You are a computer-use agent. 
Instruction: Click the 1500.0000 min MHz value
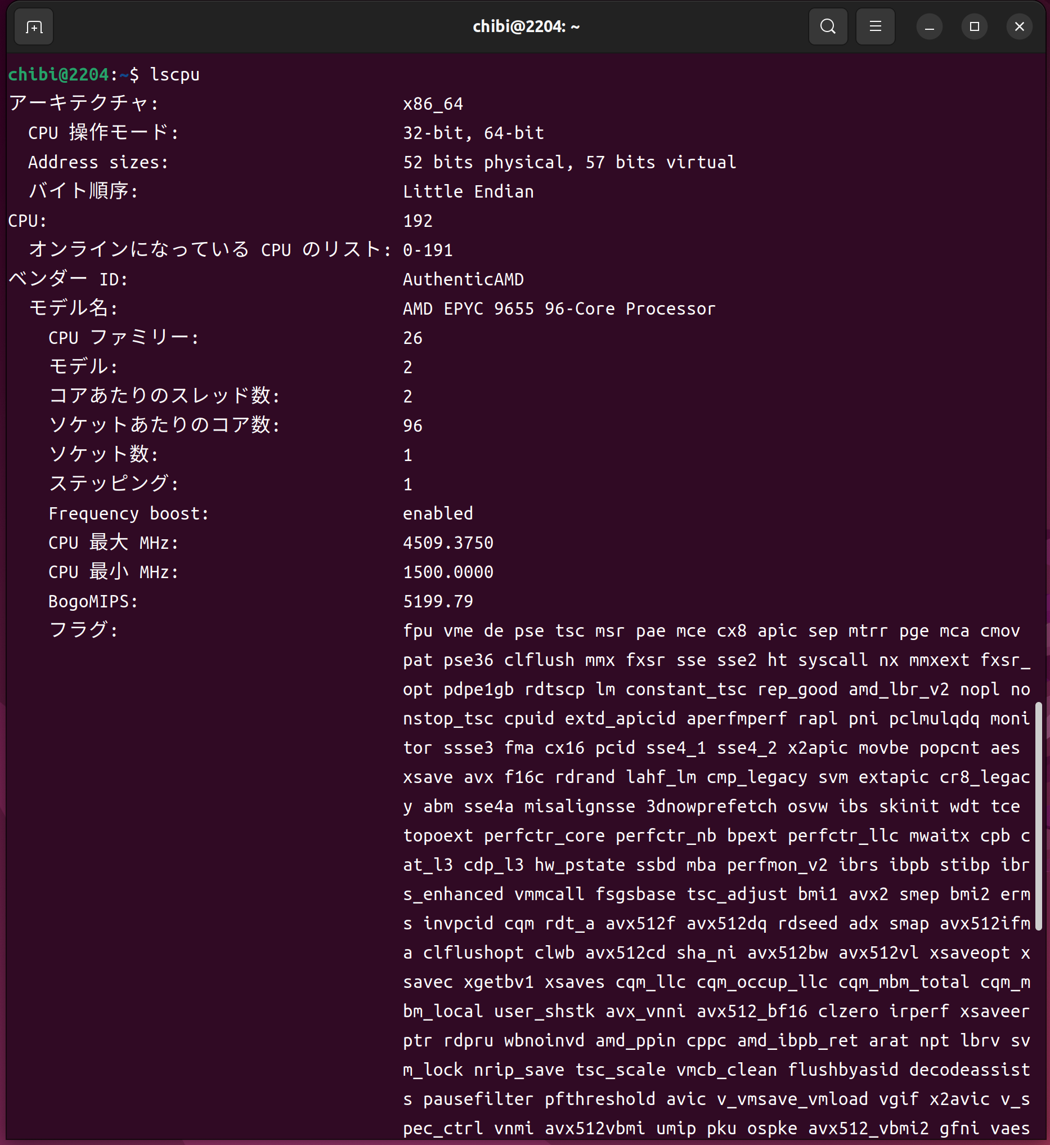coord(448,572)
